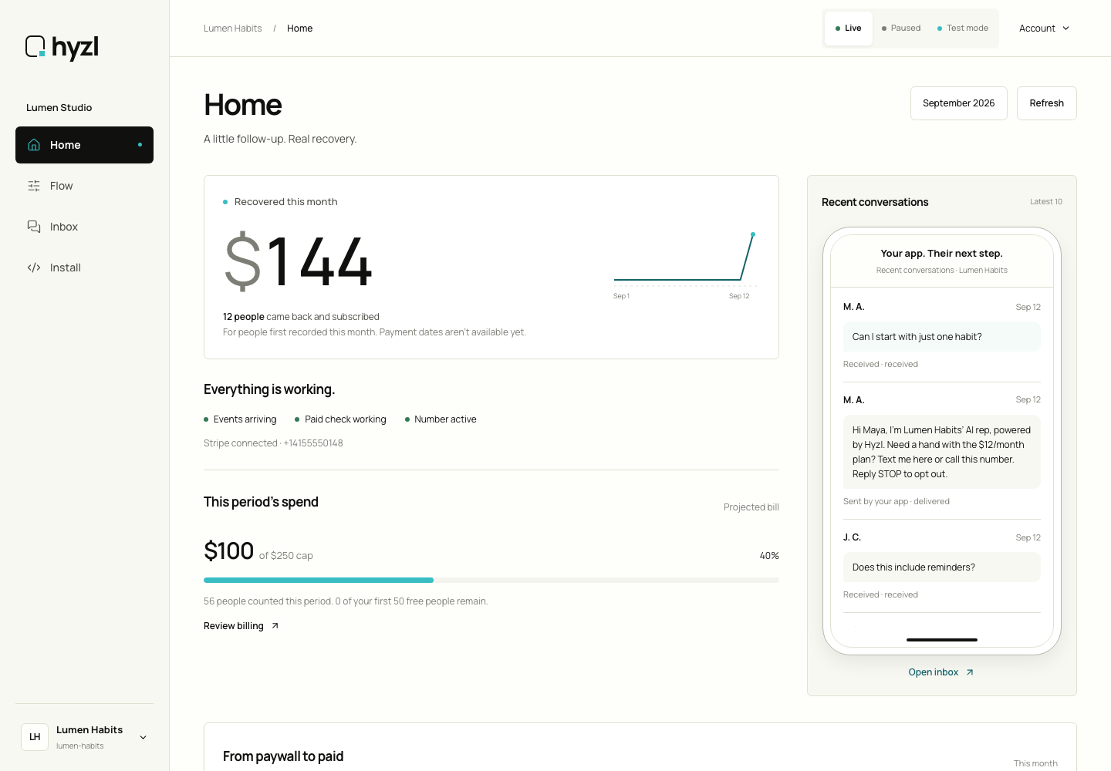
Task: Go to the Install page
Action: [x=84, y=268]
